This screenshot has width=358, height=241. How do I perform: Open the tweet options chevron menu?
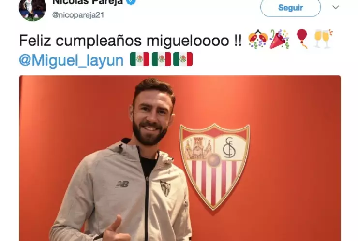335,7
